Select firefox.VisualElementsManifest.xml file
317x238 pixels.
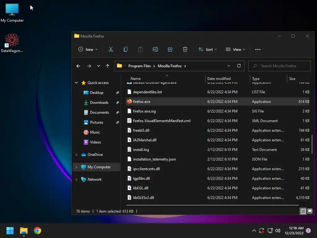(218, 121)
